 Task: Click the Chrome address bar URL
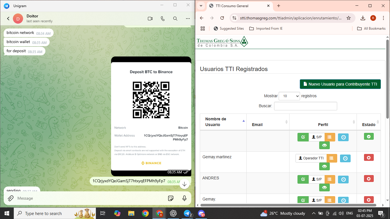point(291,18)
